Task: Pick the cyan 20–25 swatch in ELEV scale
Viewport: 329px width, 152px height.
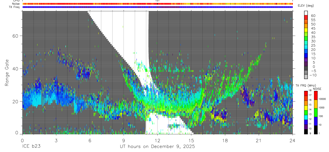Action: pos(306,47)
